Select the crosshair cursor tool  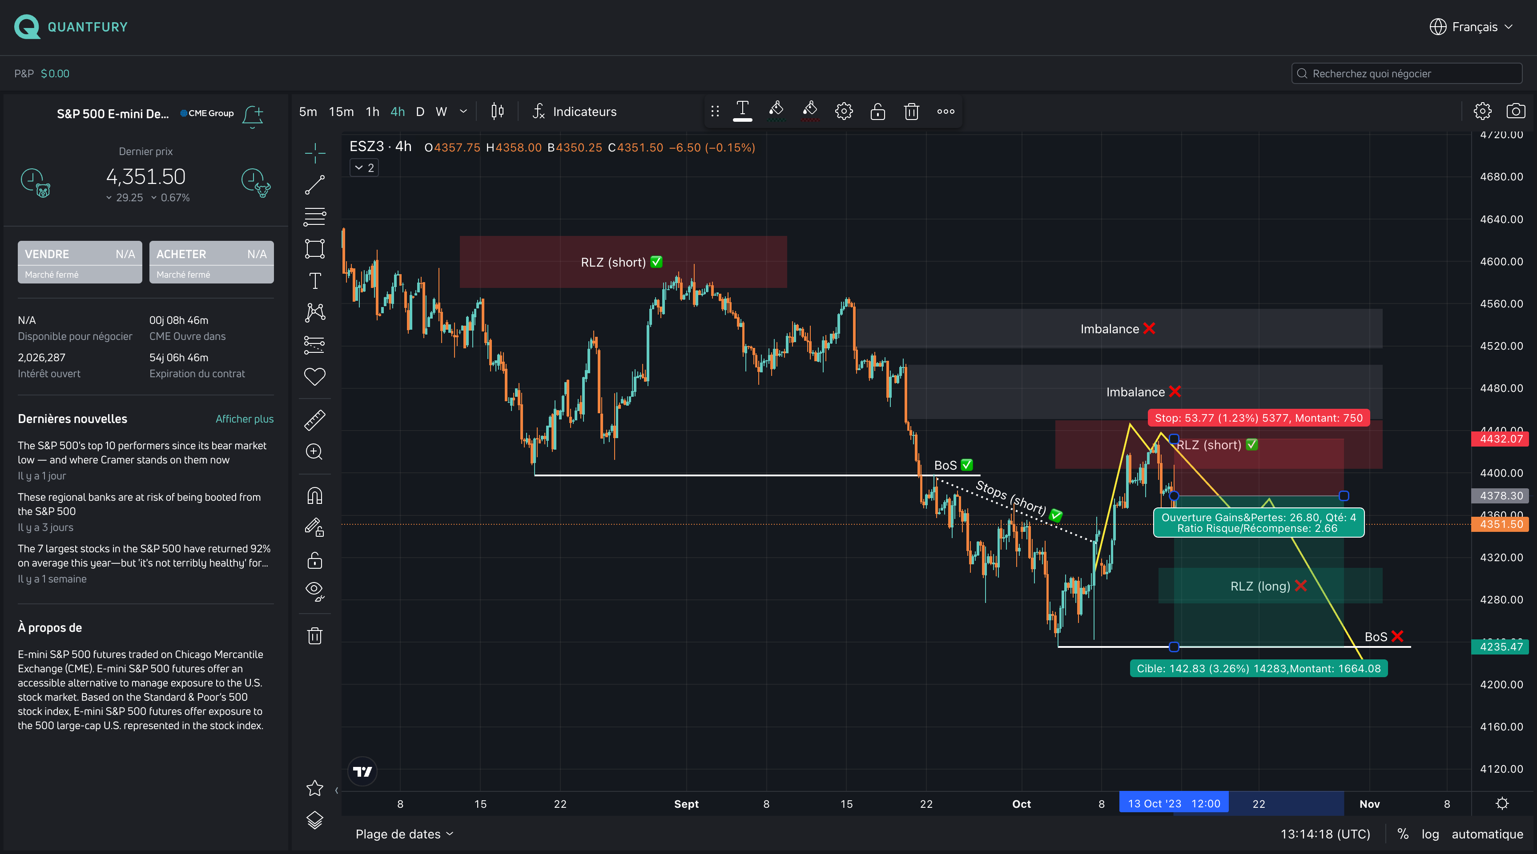coord(314,153)
